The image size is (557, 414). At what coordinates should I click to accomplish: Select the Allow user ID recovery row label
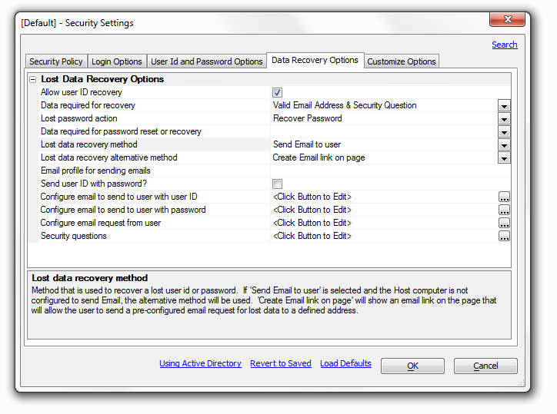click(x=82, y=93)
